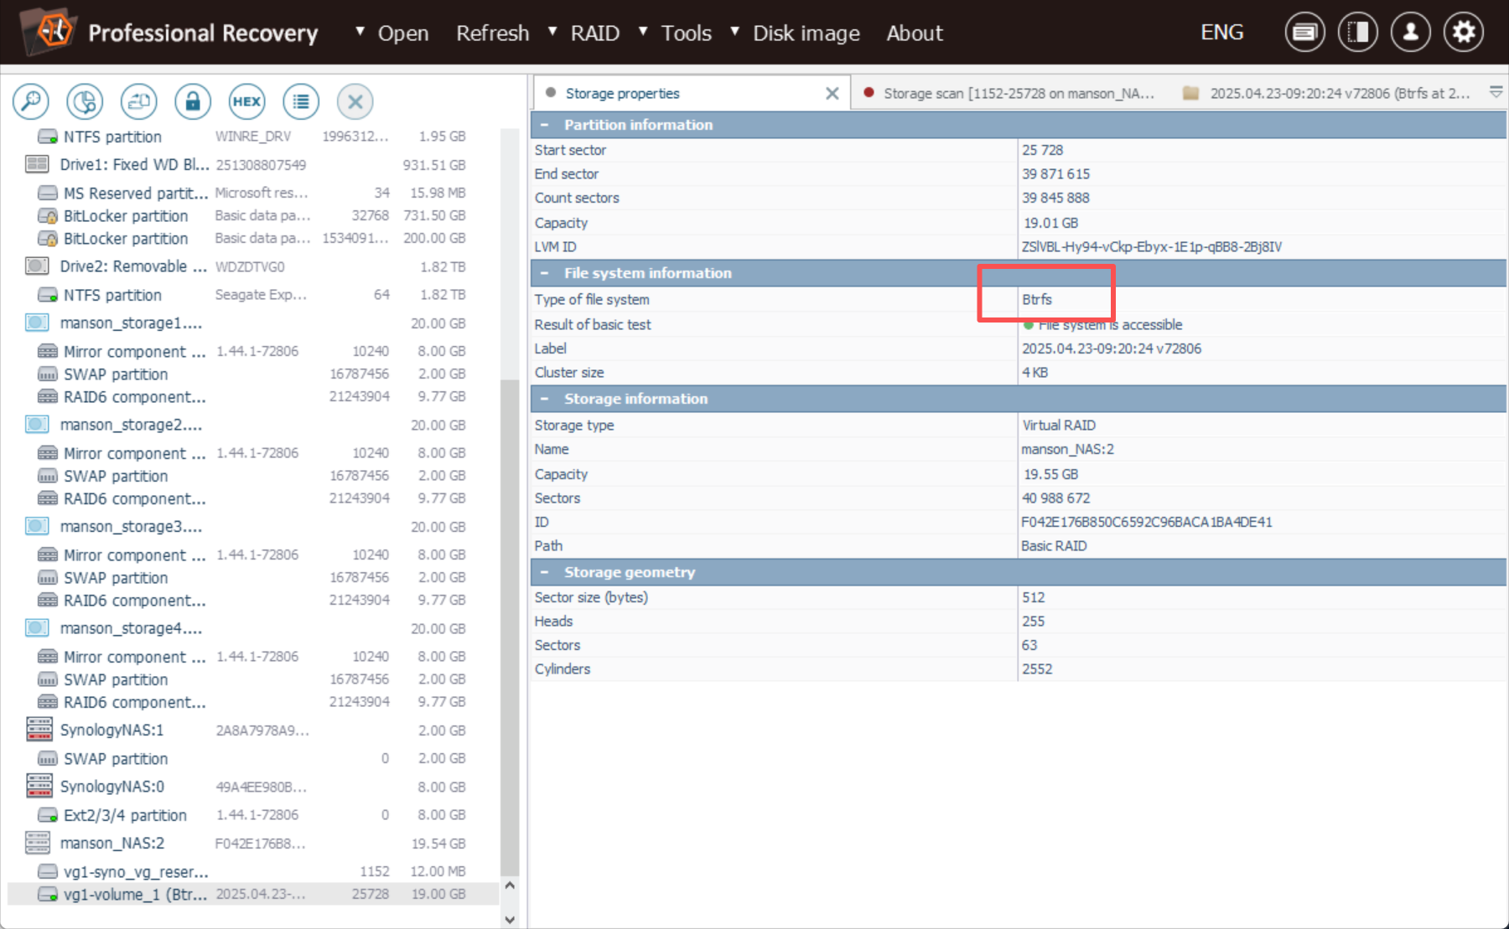Select the vg1-volume_1 (Btr... volume
The width and height of the screenshot is (1509, 929).
pos(252,894)
